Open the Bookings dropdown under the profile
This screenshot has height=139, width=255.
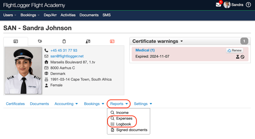pyautogui.click(x=94, y=104)
